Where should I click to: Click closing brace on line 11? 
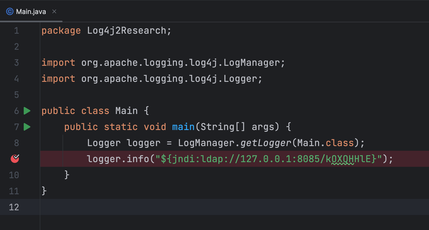(44, 191)
